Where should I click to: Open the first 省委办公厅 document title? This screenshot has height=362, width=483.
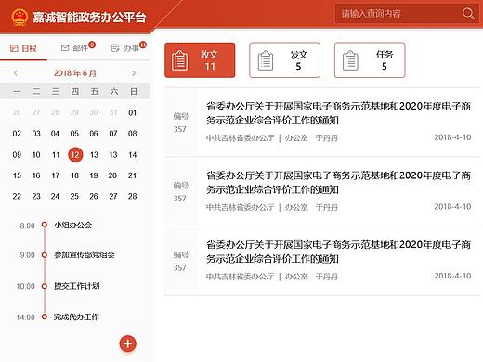click(x=338, y=113)
